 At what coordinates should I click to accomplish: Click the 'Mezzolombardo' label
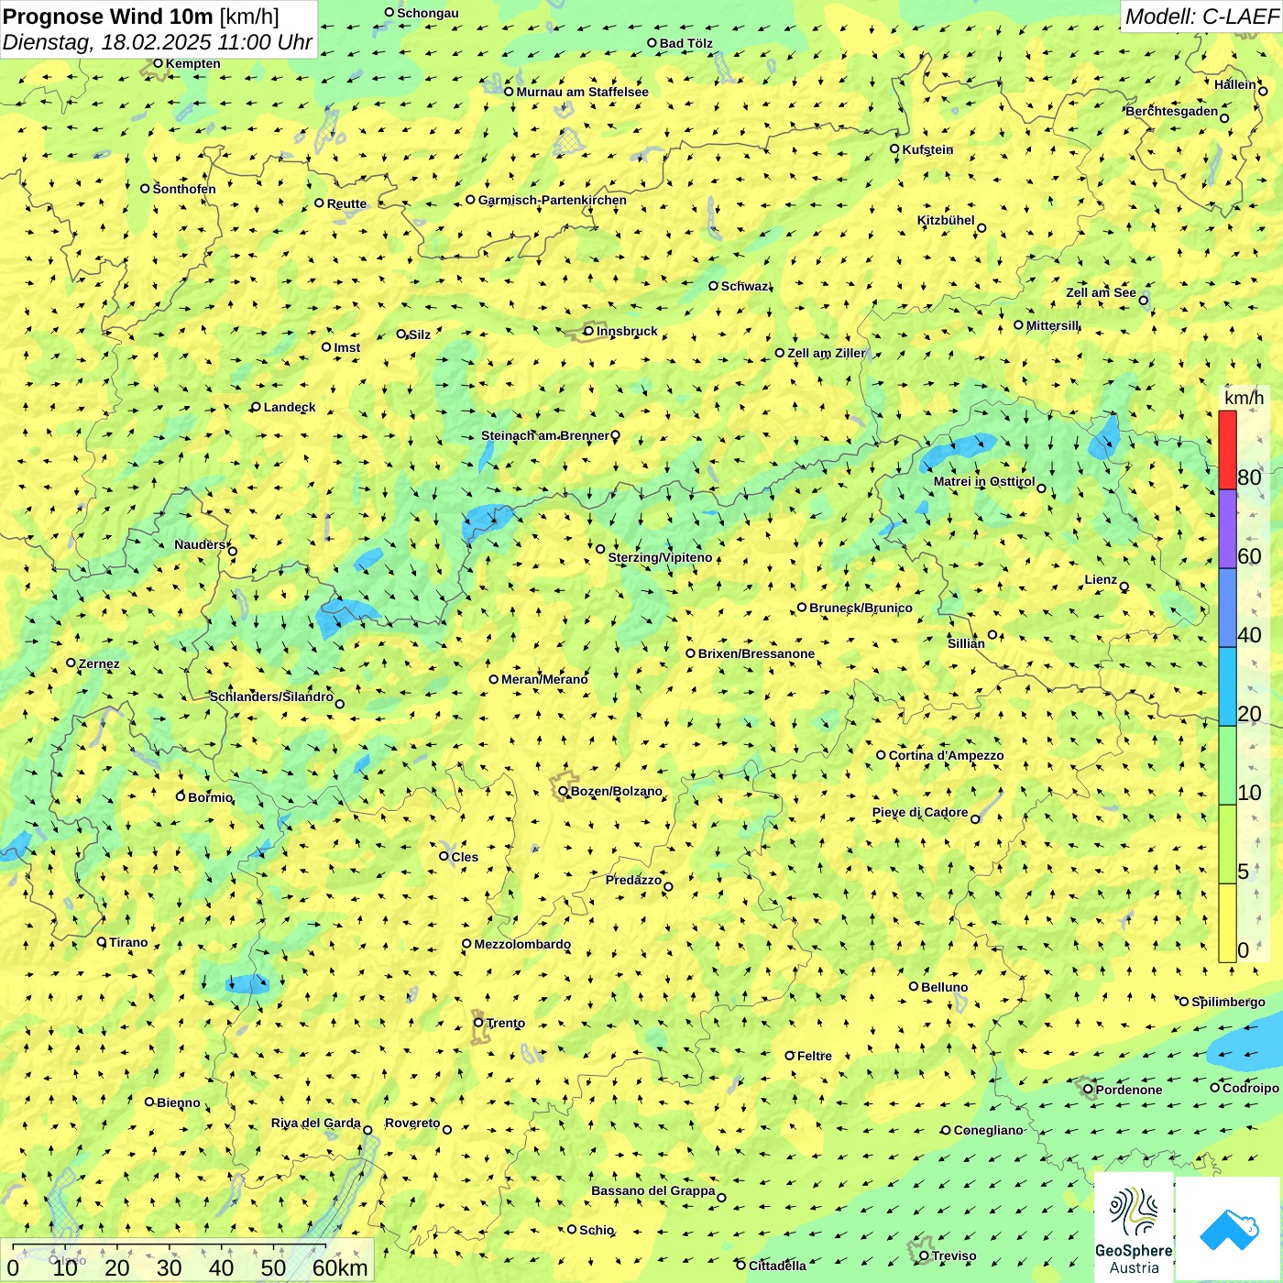coord(522,944)
